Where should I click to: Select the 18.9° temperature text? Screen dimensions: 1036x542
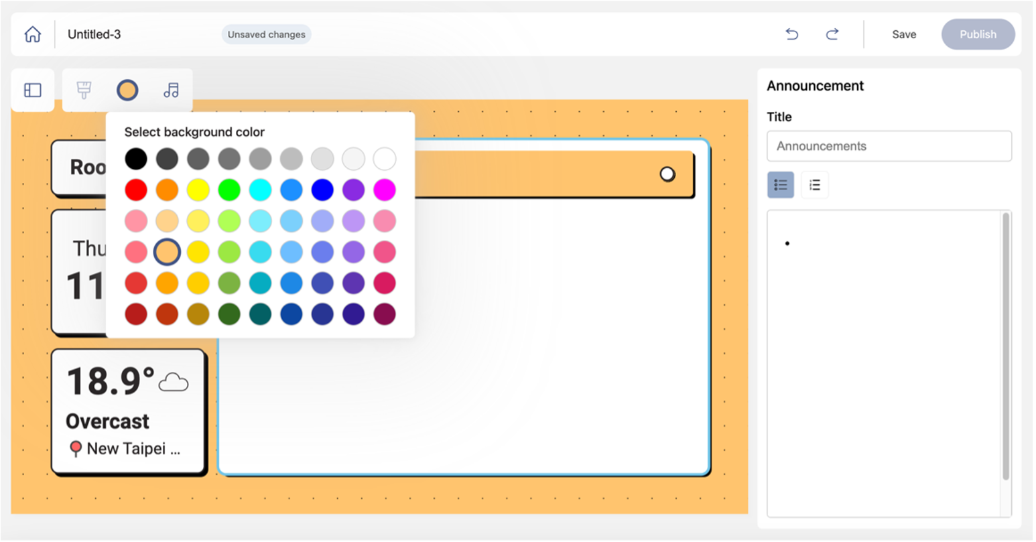pyautogui.click(x=111, y=381)
